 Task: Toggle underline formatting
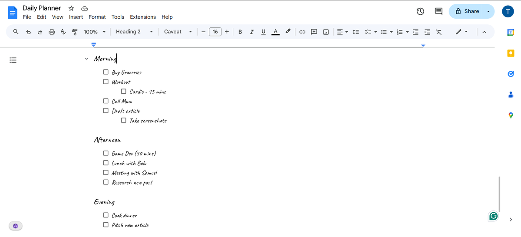(263, 32)
